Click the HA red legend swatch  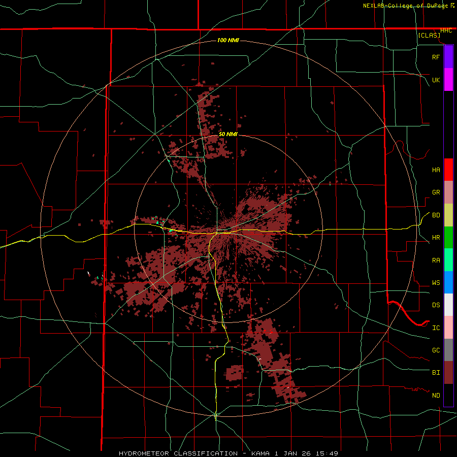click(448, 170)
